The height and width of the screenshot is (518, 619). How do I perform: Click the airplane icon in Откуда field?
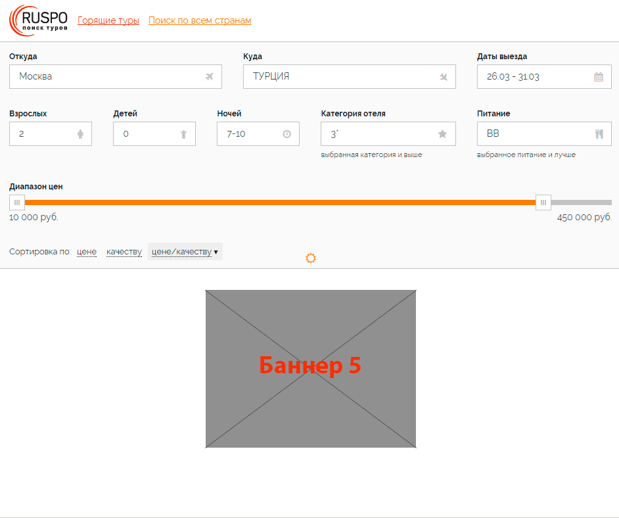(x=210, y=77)
